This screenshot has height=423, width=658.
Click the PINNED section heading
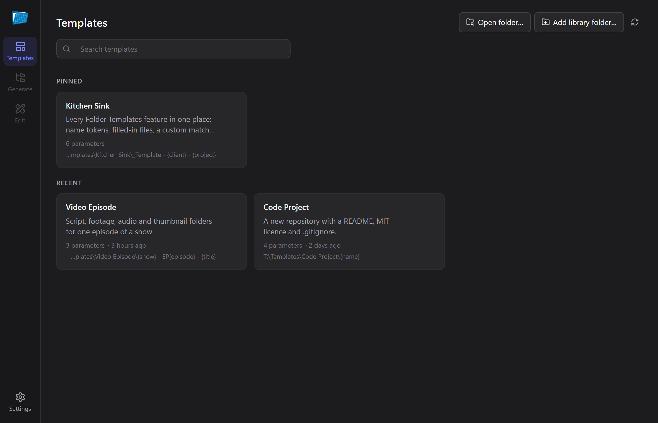click(x=69, y=81)
